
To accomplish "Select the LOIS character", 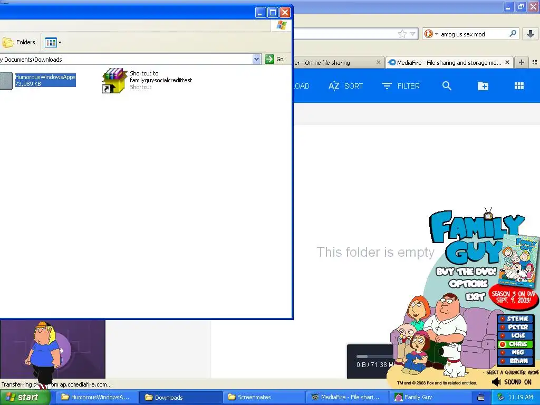I will [516, 335].
